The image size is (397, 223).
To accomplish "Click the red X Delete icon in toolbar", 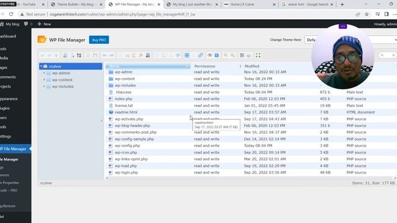I will [x=141, y=55].
